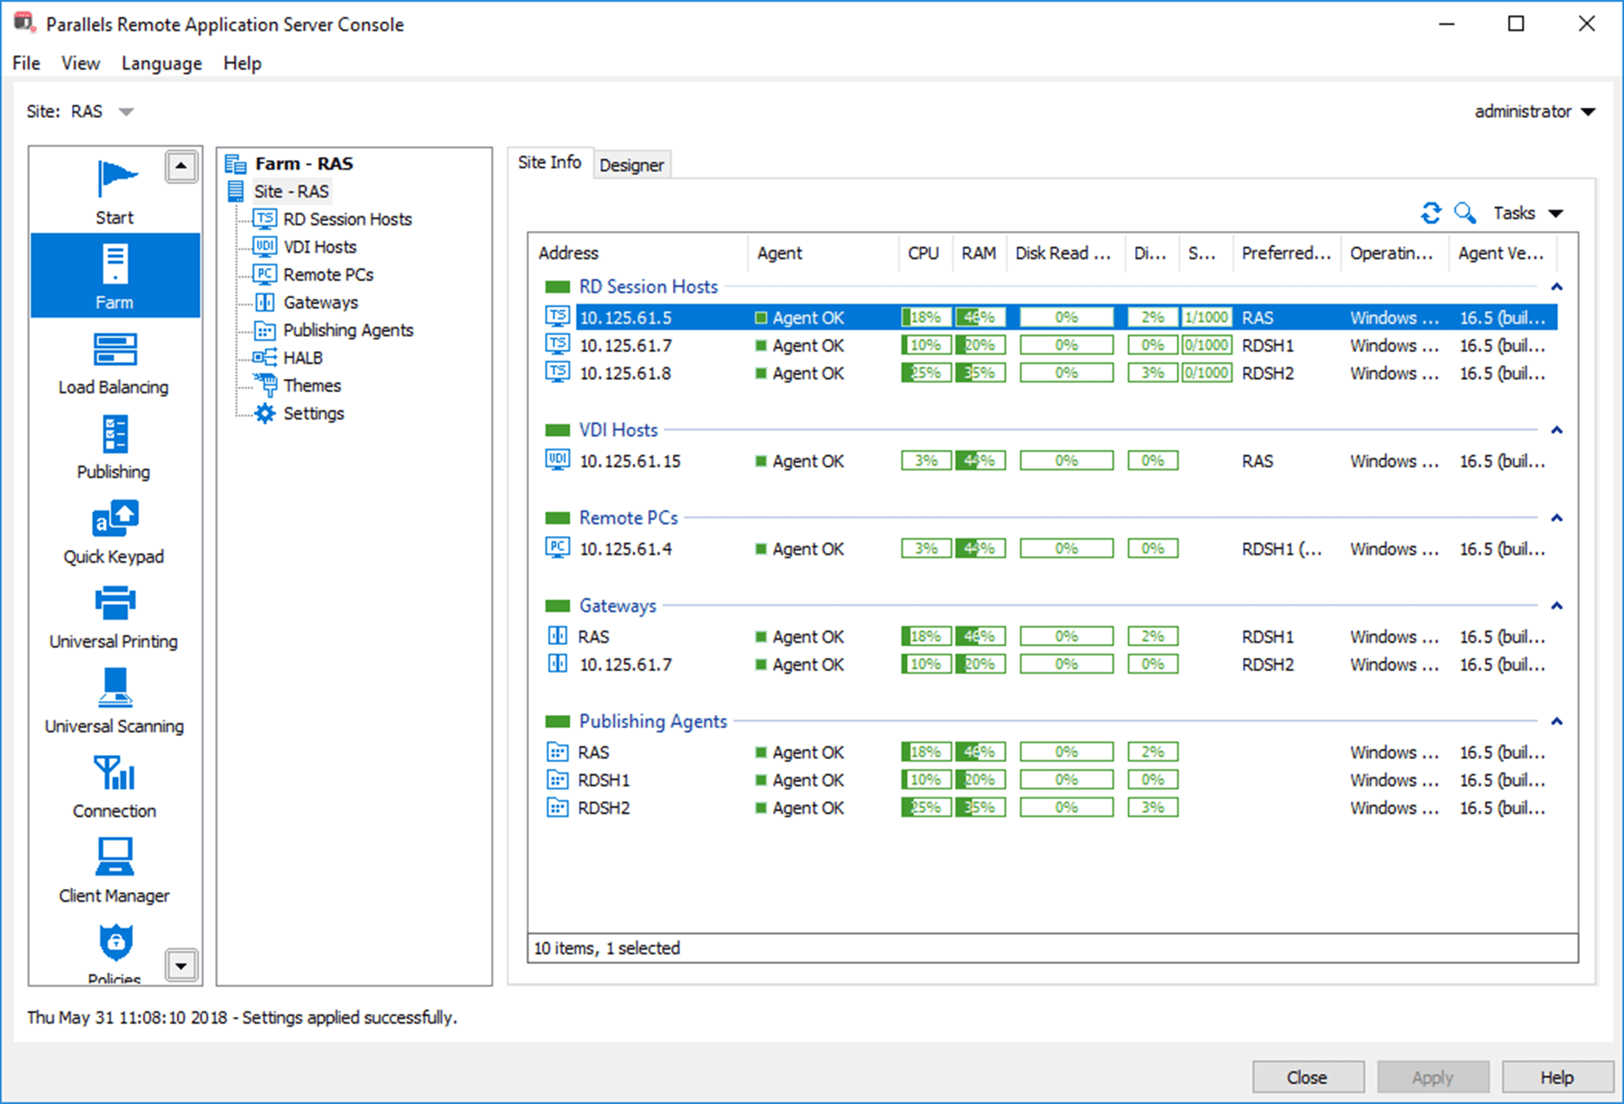Select VDI Hosts tree node
1624x1104 pixels.
[x=319, y=247]
